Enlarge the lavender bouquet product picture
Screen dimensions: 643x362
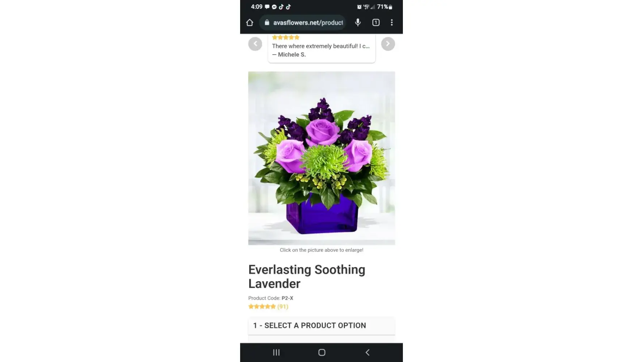click(321, 158)
